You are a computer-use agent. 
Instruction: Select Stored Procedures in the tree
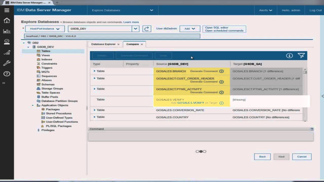pyautogui.click(x=59, y=113)
